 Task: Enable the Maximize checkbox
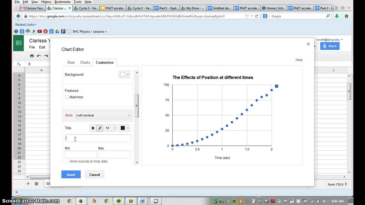(x=67, y=97)
